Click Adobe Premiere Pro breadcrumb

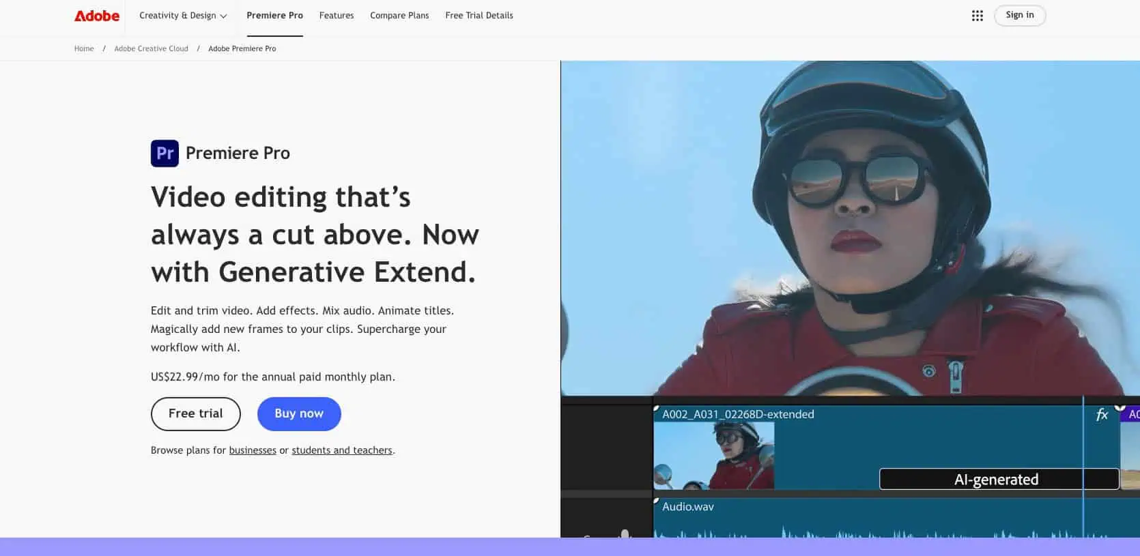(x=242, y=48)
